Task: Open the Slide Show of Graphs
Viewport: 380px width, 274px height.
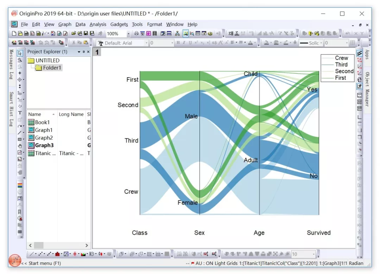Action: pos(142,33)
